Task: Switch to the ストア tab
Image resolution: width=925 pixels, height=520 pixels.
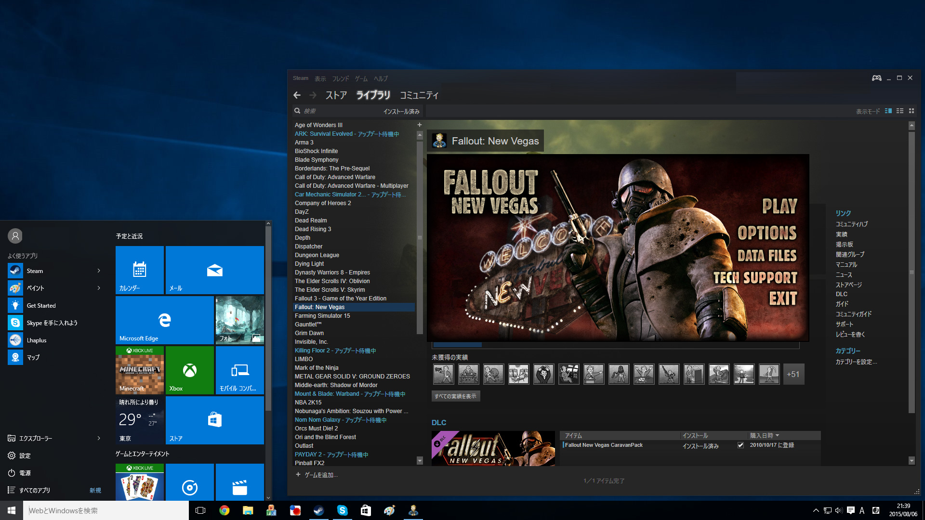Action: pos(336,95)
